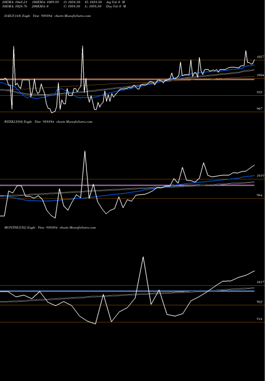Select the low price L: value
The image size is (265, 381).
coord(93,6)
